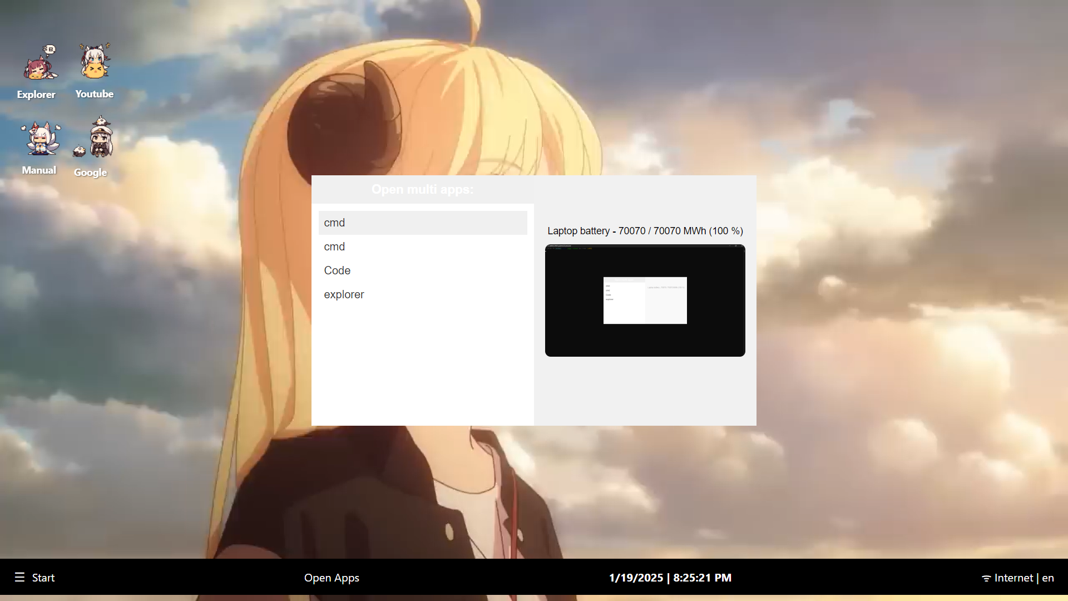
Task: Open the Explorer desktop icon
Action: click(x=37, y=72)
